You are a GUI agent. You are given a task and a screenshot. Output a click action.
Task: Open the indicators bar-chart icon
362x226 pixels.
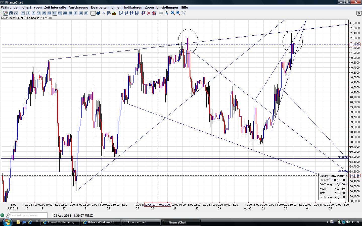point(114,13)
